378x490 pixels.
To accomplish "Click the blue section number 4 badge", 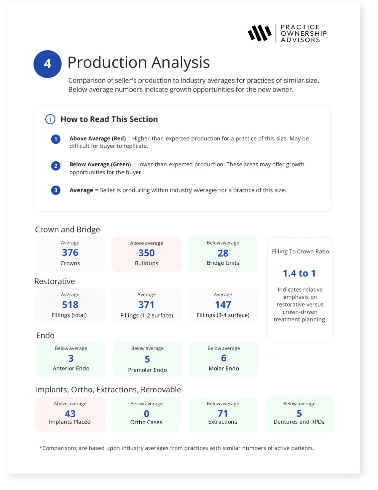I will 47,64.
